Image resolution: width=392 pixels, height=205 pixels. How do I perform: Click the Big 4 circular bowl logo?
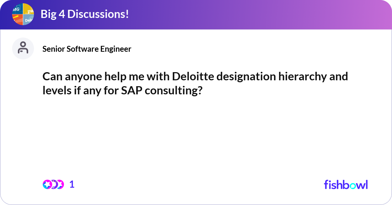[x=23, y=14]
